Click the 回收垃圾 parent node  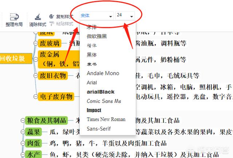click(12, 58)
